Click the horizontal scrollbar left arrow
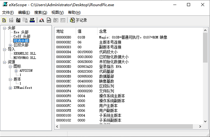 [57, 127]
